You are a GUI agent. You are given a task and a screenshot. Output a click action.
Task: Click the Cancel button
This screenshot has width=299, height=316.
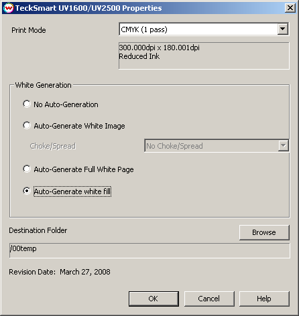tap(209, 299)
